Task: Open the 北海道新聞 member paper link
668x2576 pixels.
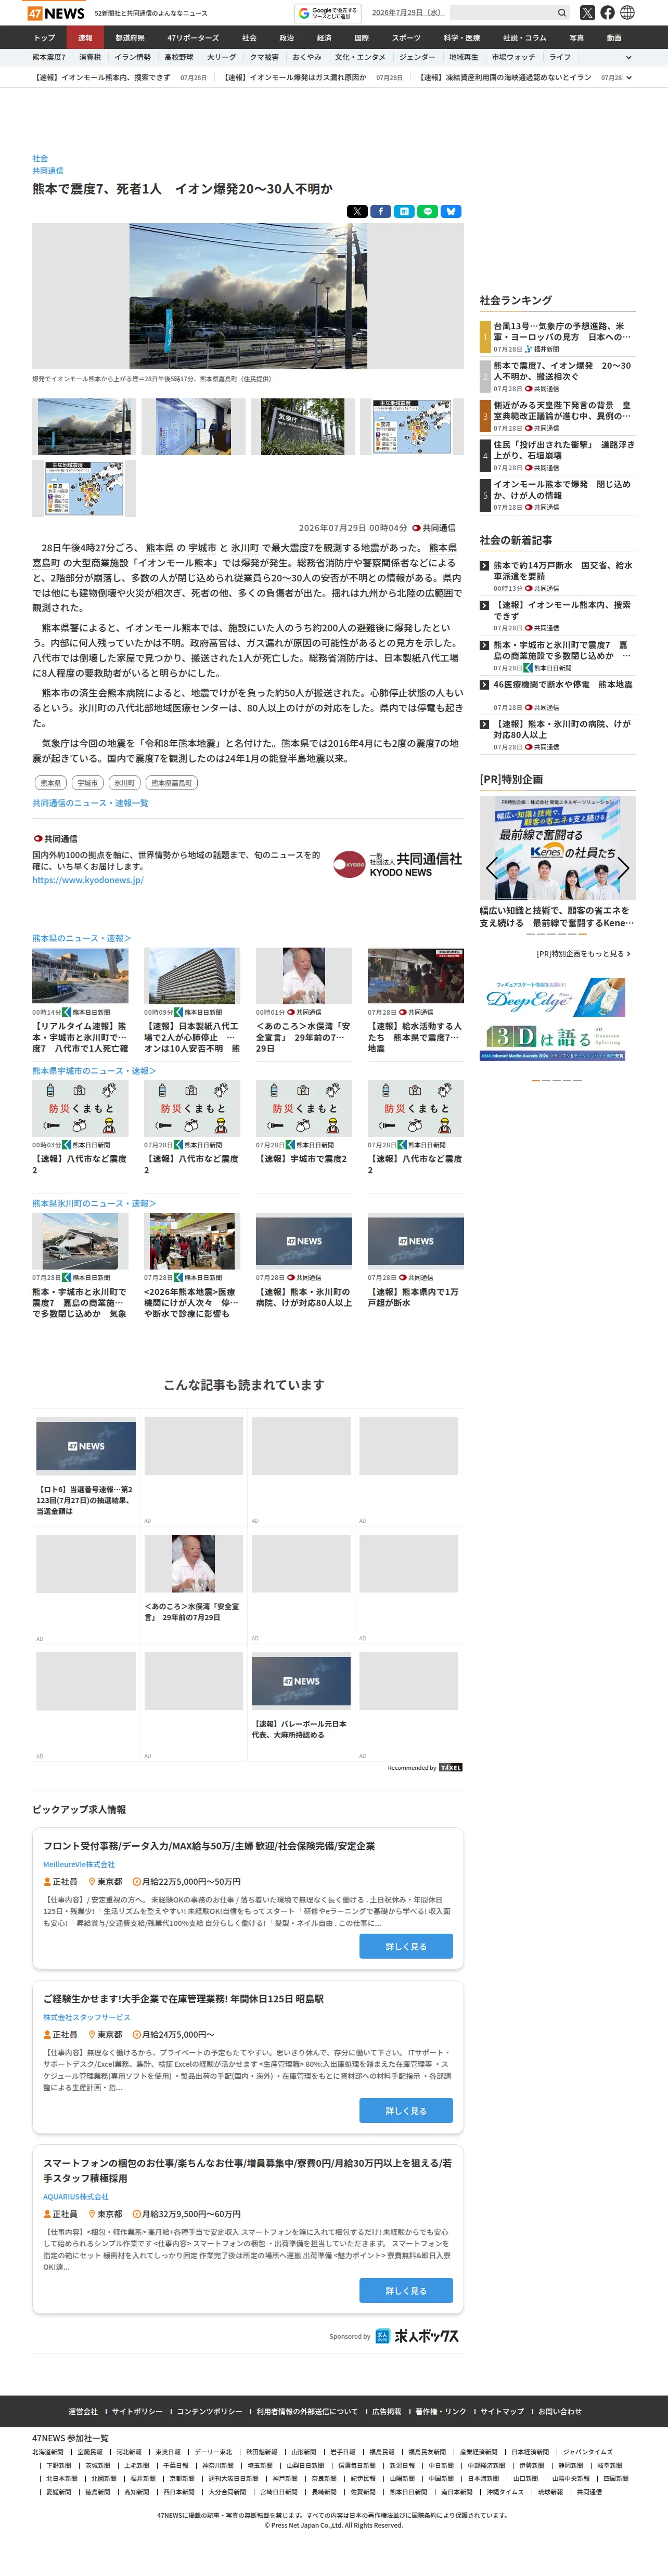Action: 48,2452
